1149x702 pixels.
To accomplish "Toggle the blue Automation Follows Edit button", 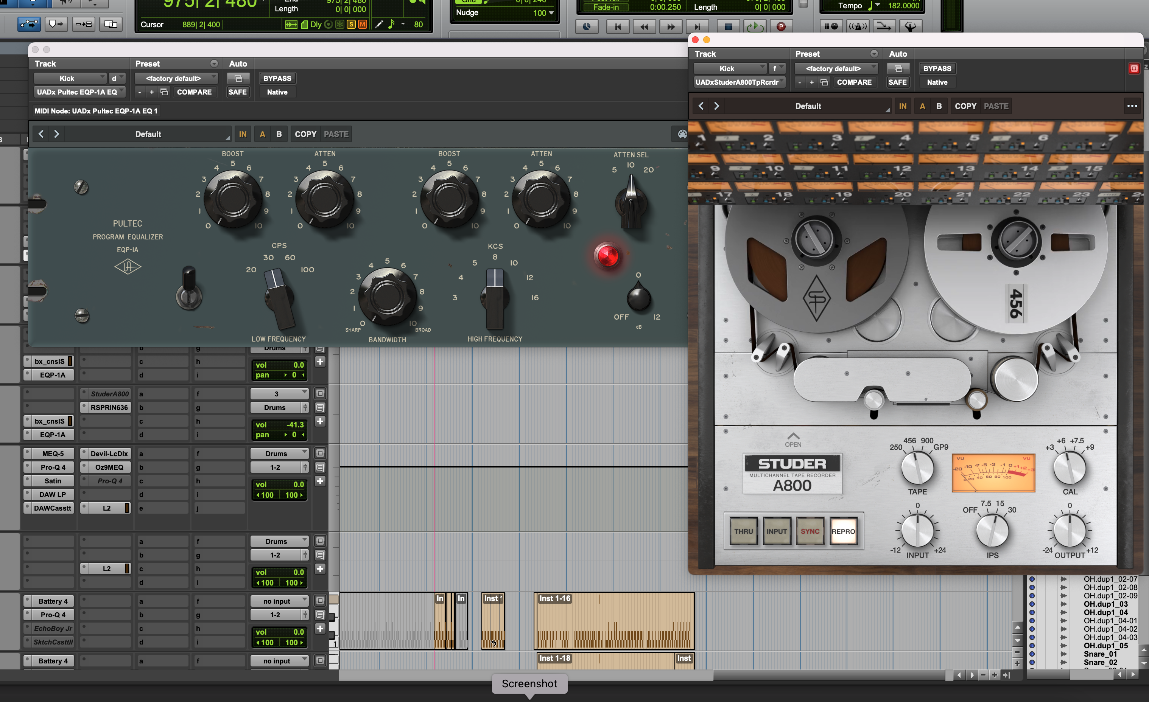I will point(29,24).
